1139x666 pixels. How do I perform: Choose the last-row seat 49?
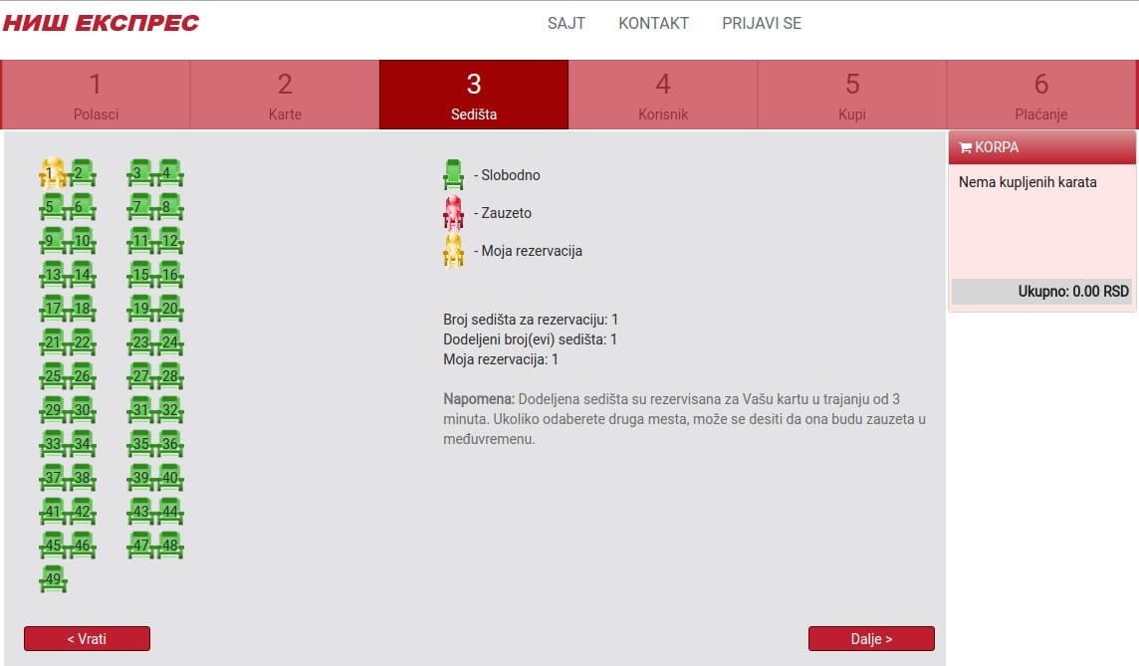pyautogui.click(x=52, y=579)
